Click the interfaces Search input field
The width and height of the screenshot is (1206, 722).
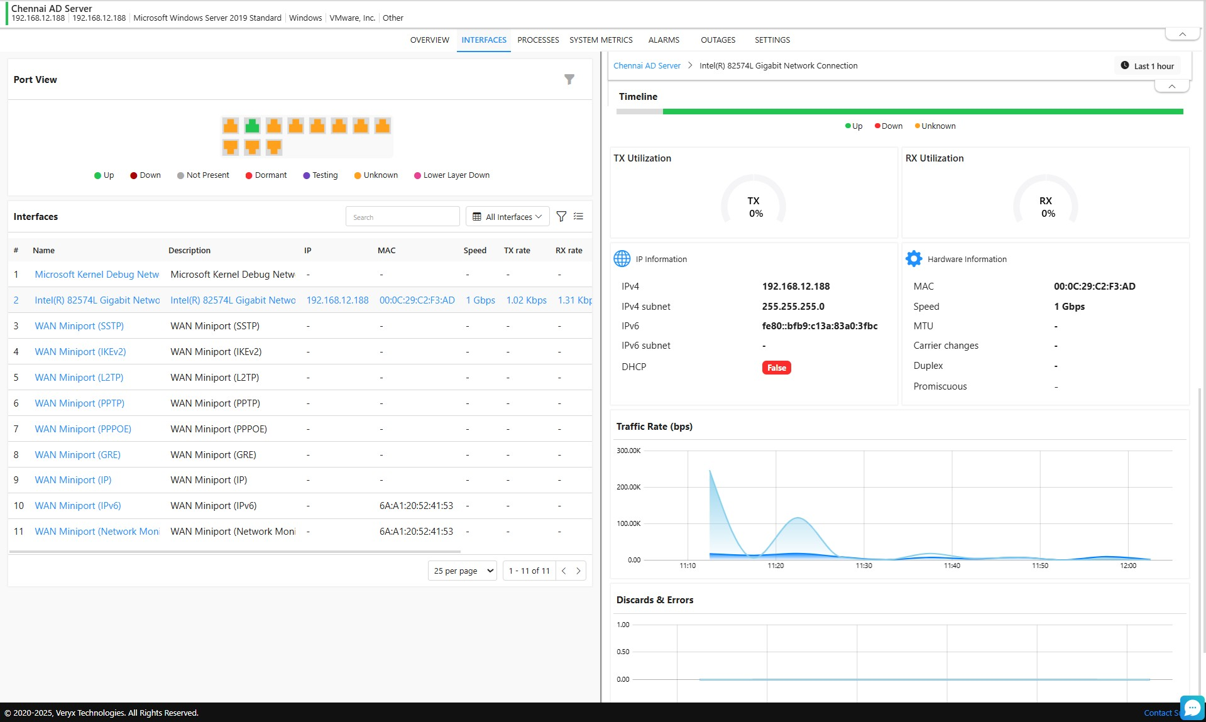[x=403, y=217]
